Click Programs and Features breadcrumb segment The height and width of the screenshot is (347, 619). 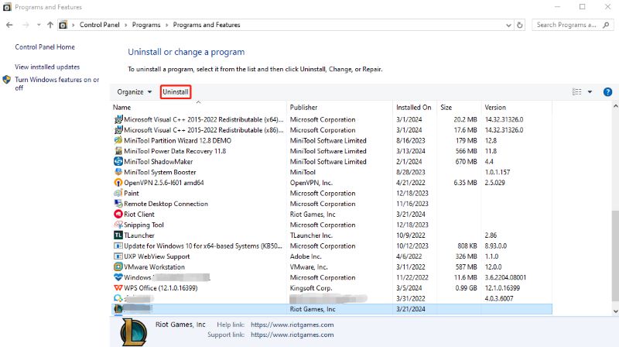[x=207, y=25]
